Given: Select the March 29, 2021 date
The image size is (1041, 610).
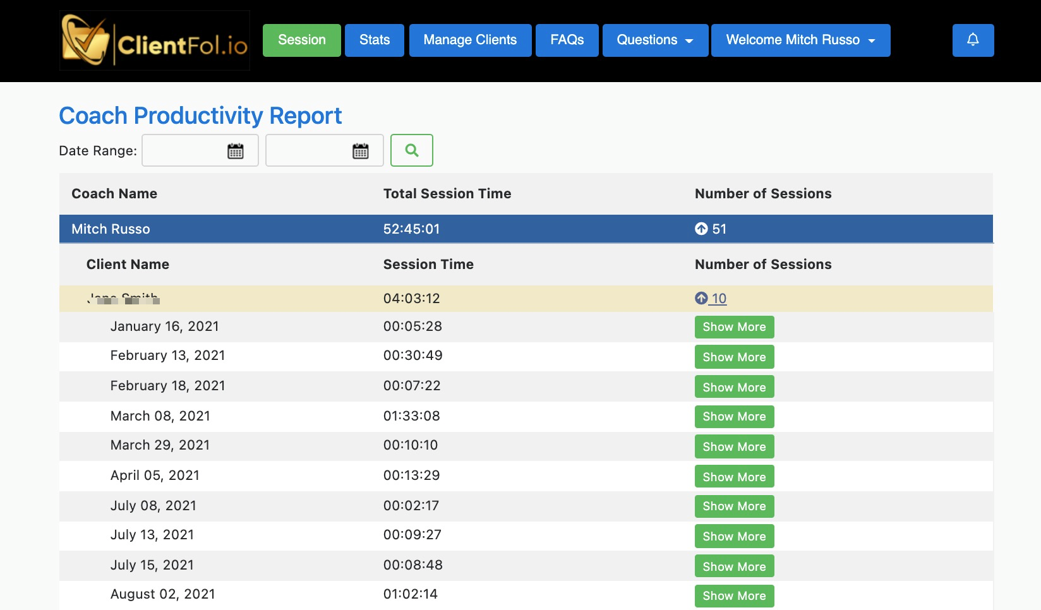Looking at the screenshot, I should pos(160,445).
